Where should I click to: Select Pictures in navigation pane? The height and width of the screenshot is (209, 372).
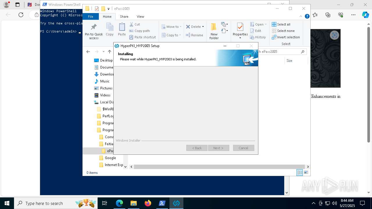click(103, 88)
